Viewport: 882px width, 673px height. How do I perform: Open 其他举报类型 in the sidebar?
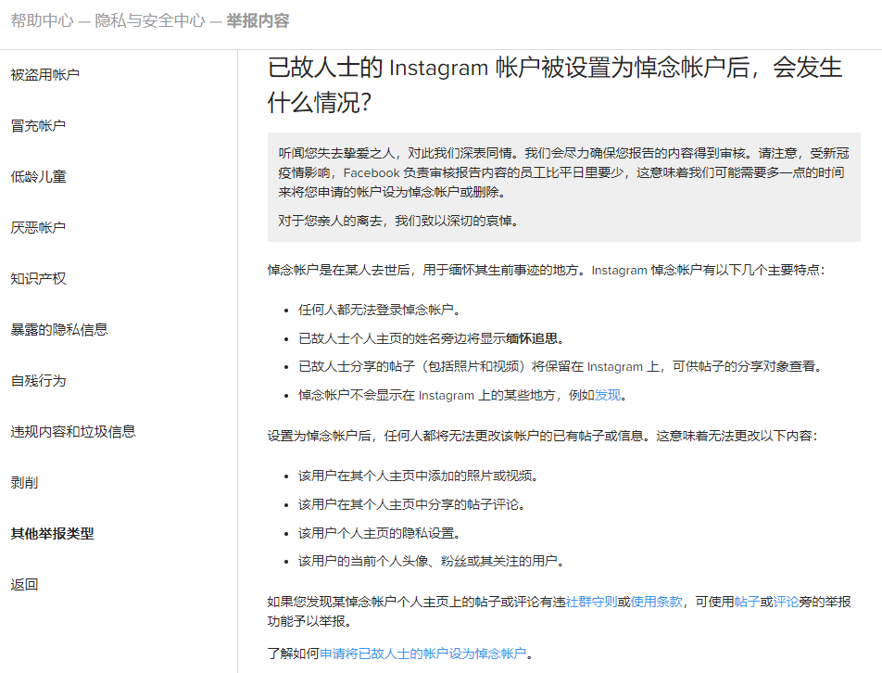point(52,533)
